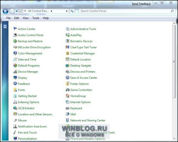The image size is (178, 142).
Task: Click the Device Manager icon
Action: tap(15, 72)
